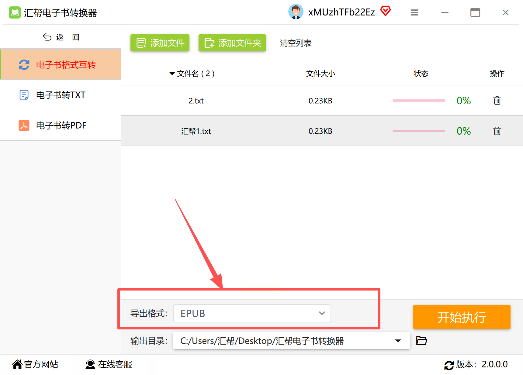Click the progress bar for 汇帮1.txt
The width and height of the screenshot is (523, 375).
[419, 131]
